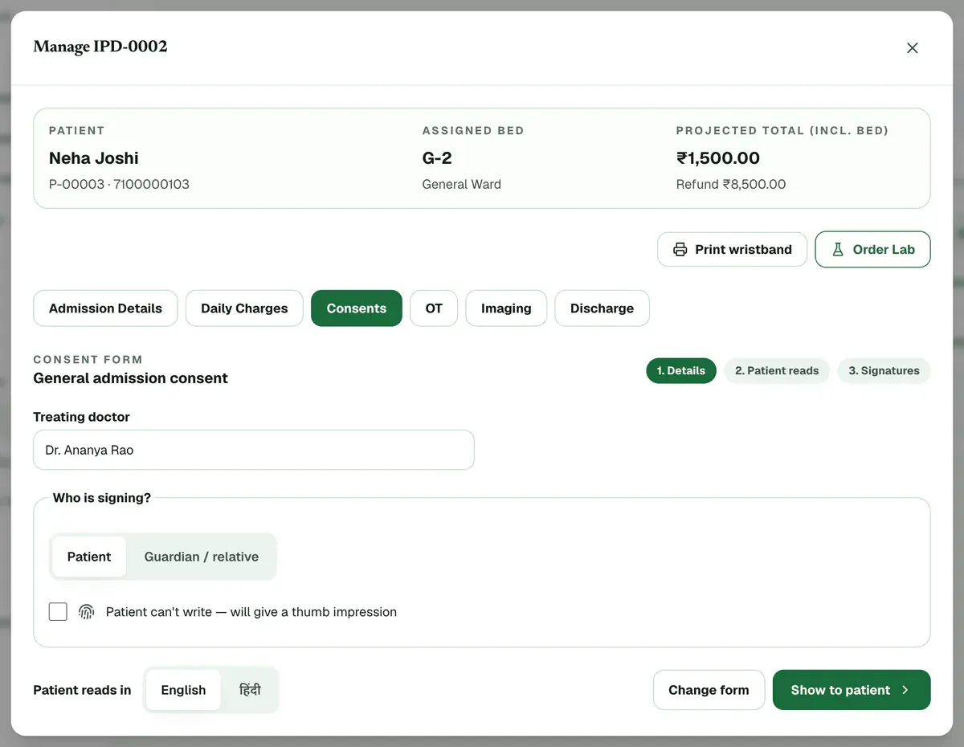Open the Discharge tab
This screenshot has height=747, width=964.
coord(602,308)
